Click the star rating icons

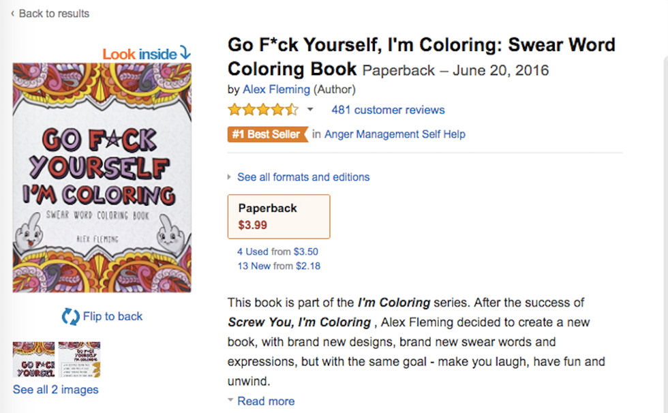pyautogui.click(x=262, y=110)
